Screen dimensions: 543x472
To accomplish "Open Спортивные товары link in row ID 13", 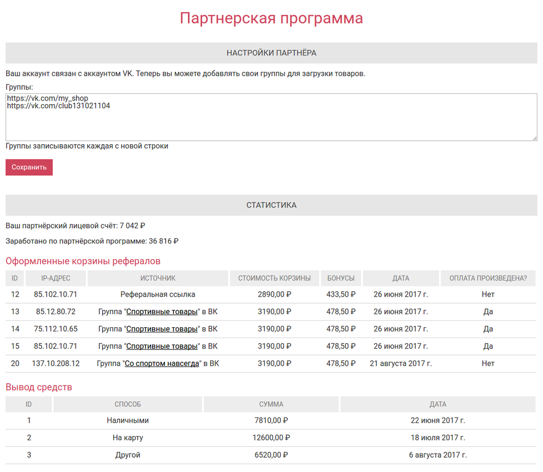I will pos(162,312).
